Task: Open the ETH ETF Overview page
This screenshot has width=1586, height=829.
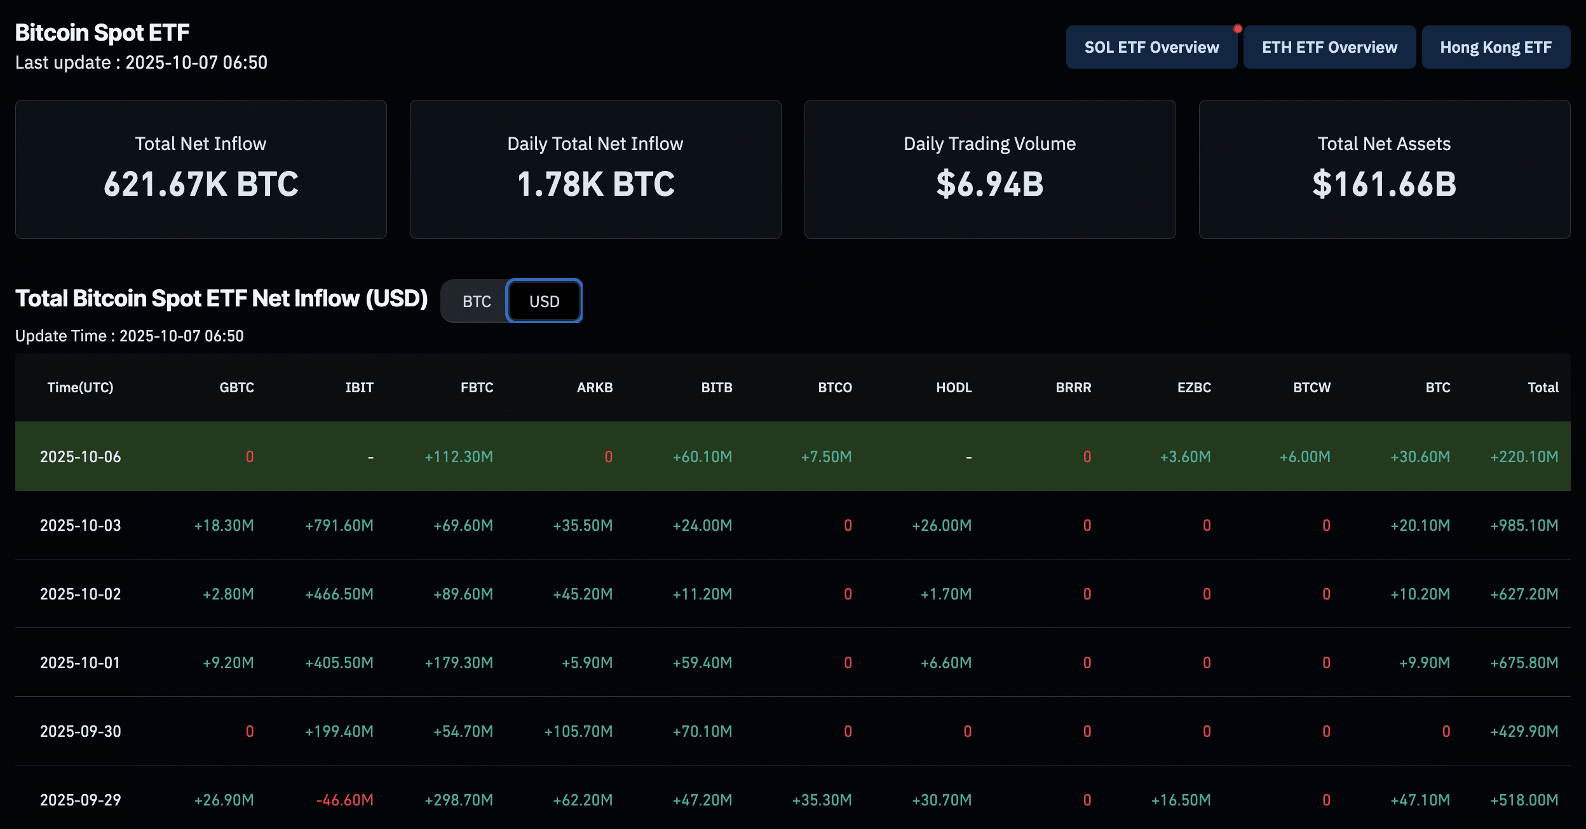Action: tap(1329, 47)
